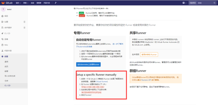Open the Runners API link
The width and height of the screenshot is (218, 105).
(146, 80)
